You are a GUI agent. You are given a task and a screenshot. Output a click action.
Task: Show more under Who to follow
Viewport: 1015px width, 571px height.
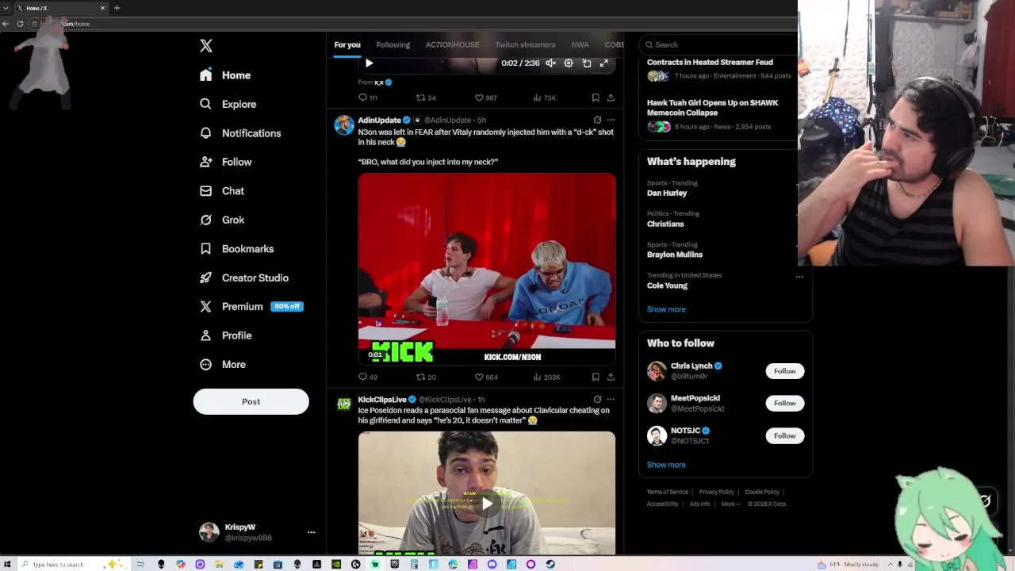(666, 465)
